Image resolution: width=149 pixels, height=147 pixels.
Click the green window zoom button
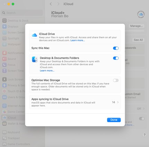pos(13,4)
